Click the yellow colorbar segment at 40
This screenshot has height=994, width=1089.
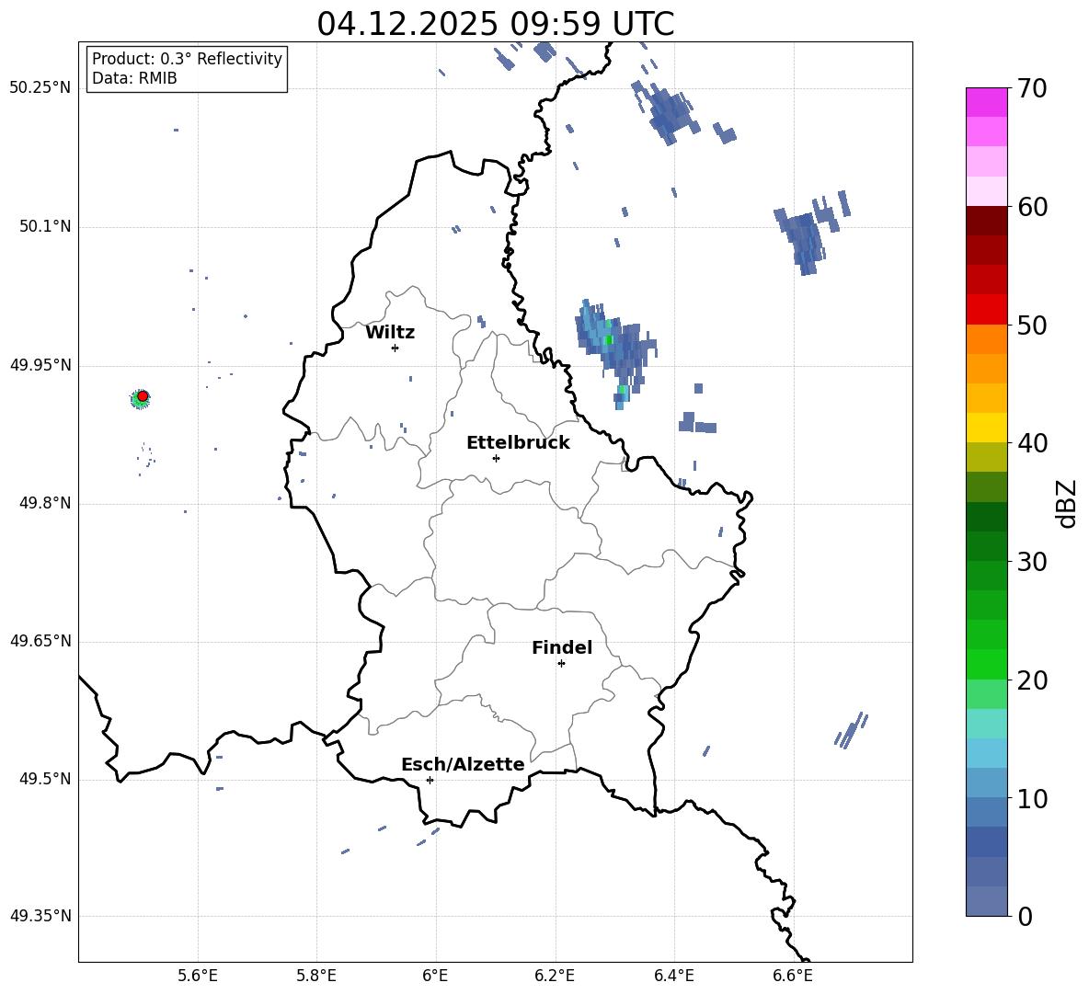(x=986, y=428)
